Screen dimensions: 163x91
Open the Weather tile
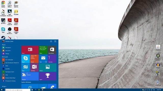30,76
